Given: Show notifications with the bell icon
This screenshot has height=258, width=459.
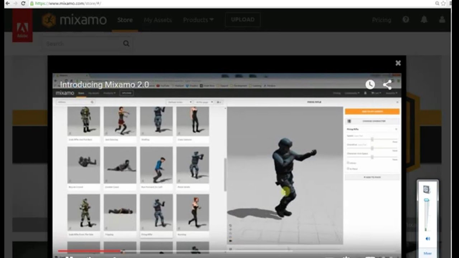Looking at the screenshot, I should point(424,20).
